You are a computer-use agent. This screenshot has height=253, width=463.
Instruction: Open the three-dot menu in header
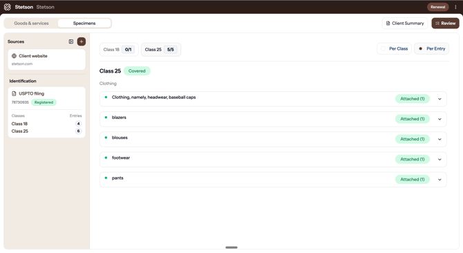(x=455, y=7)
